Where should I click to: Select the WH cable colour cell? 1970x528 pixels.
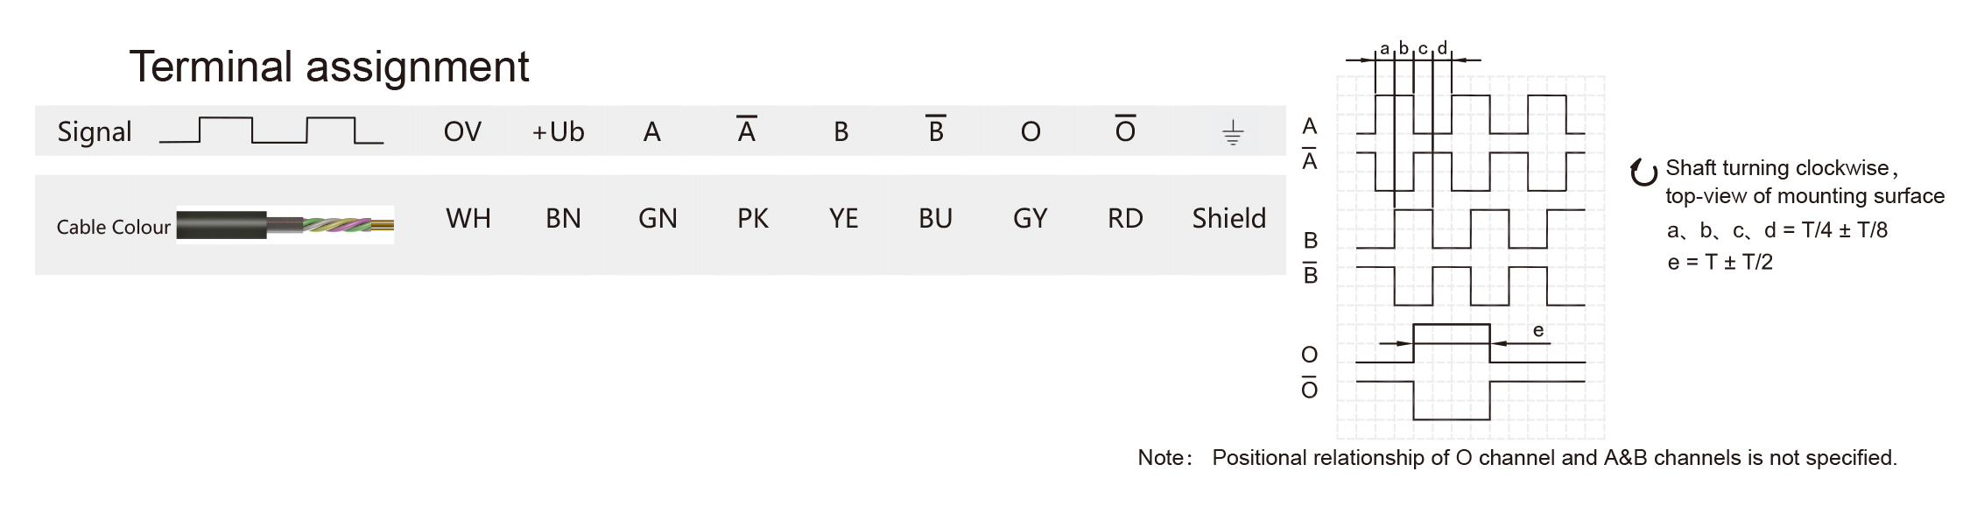tap(468, 218)
